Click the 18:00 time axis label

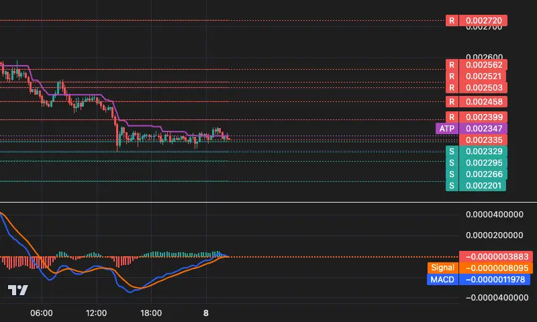click(151, 313)
